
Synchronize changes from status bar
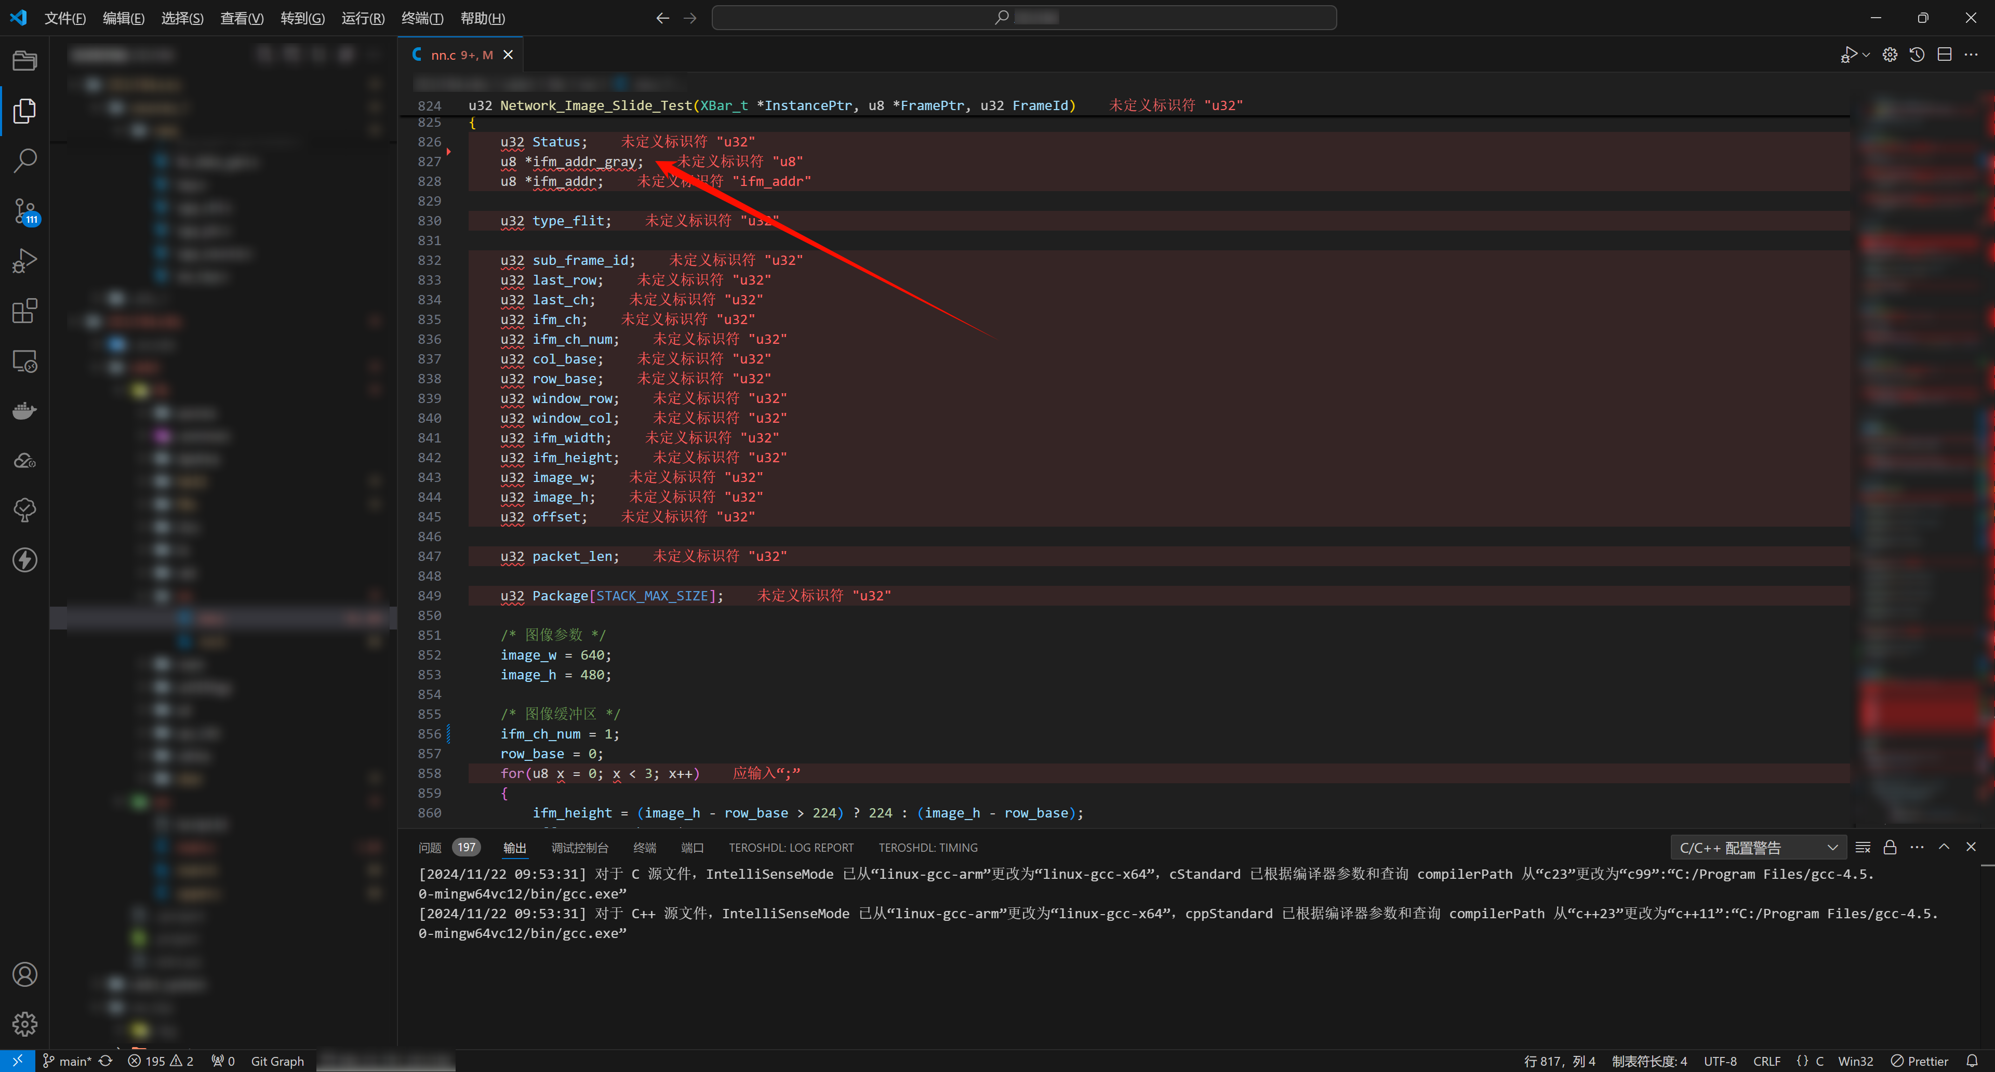pyautogui.click(x=106, y=1061)
